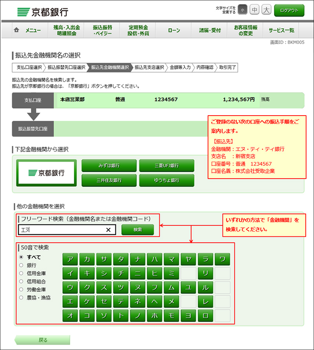
Task: Open the メニュー navigation item
Action: click(x=30, y=30)
